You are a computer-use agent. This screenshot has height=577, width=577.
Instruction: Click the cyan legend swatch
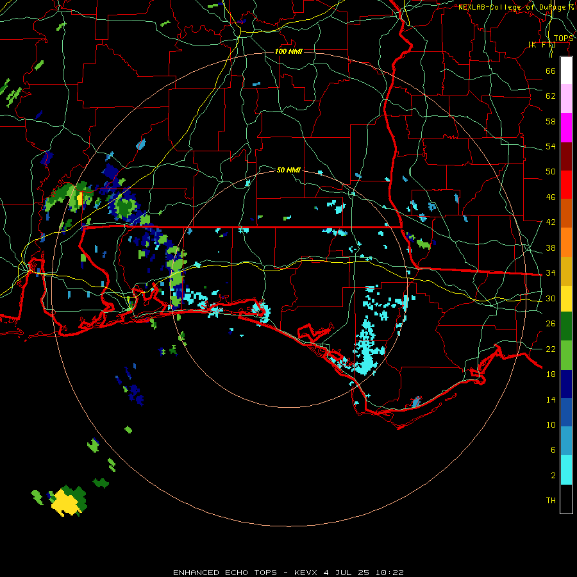pos(566,470)
